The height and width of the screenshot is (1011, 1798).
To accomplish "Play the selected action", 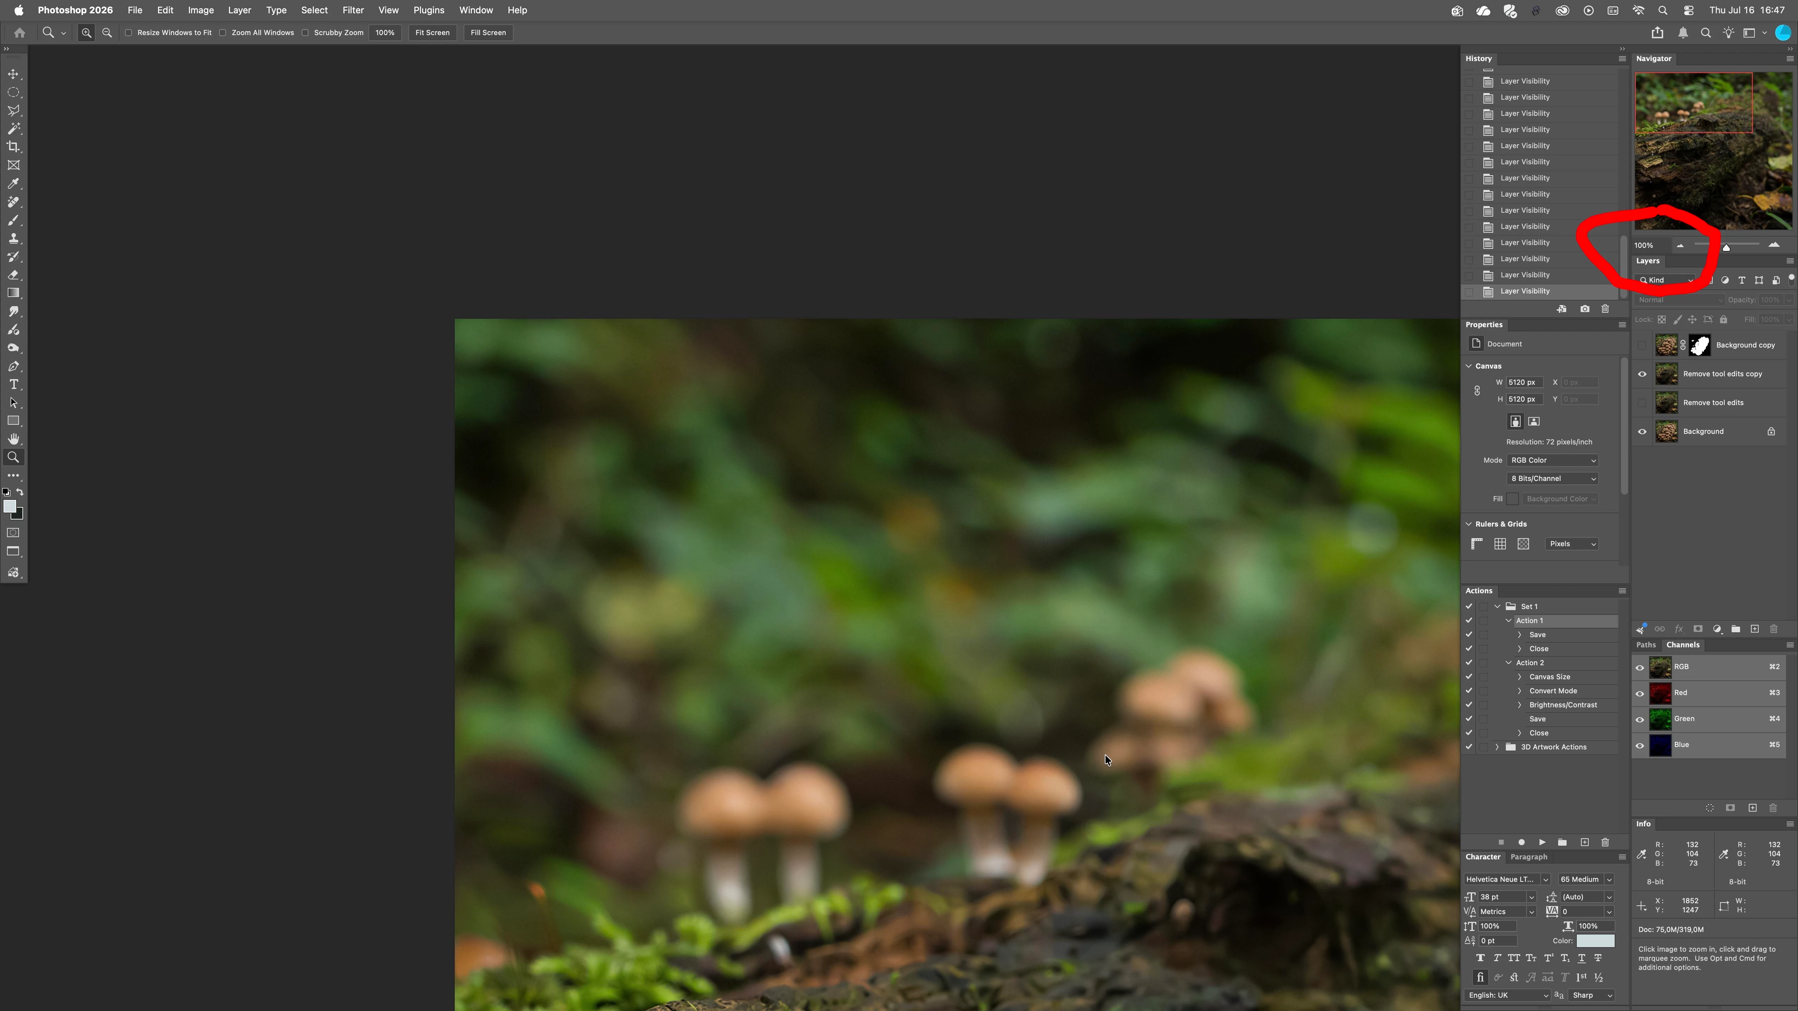I will [1542, 842].
